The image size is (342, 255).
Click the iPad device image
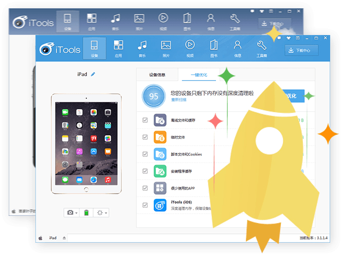pos(86,144)
